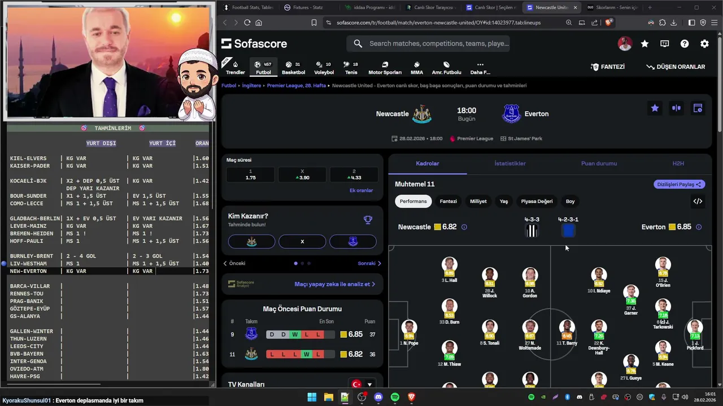Click the Dizilişleri Paylaş button
Image resolution: width=723 pixels, height=406 pixels.
(x=679, y=184)
